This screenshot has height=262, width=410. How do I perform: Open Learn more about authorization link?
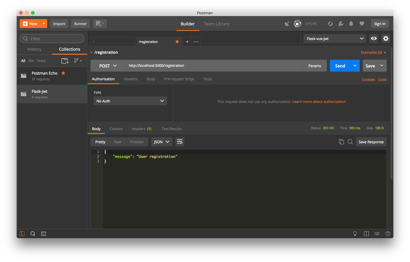pyautogui.click(x=319, y=102)
